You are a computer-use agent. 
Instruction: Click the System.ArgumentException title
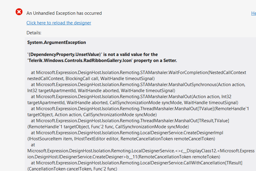[56, 42]
